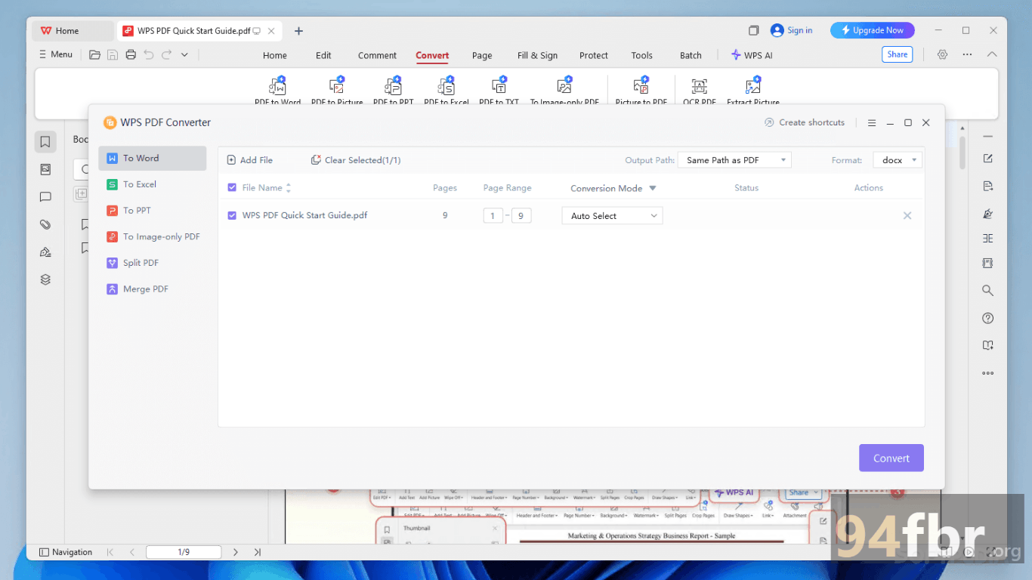Switch to the Home ribbon tab
The height and width of the screenshot is (580, 1032).
(275, 55)
